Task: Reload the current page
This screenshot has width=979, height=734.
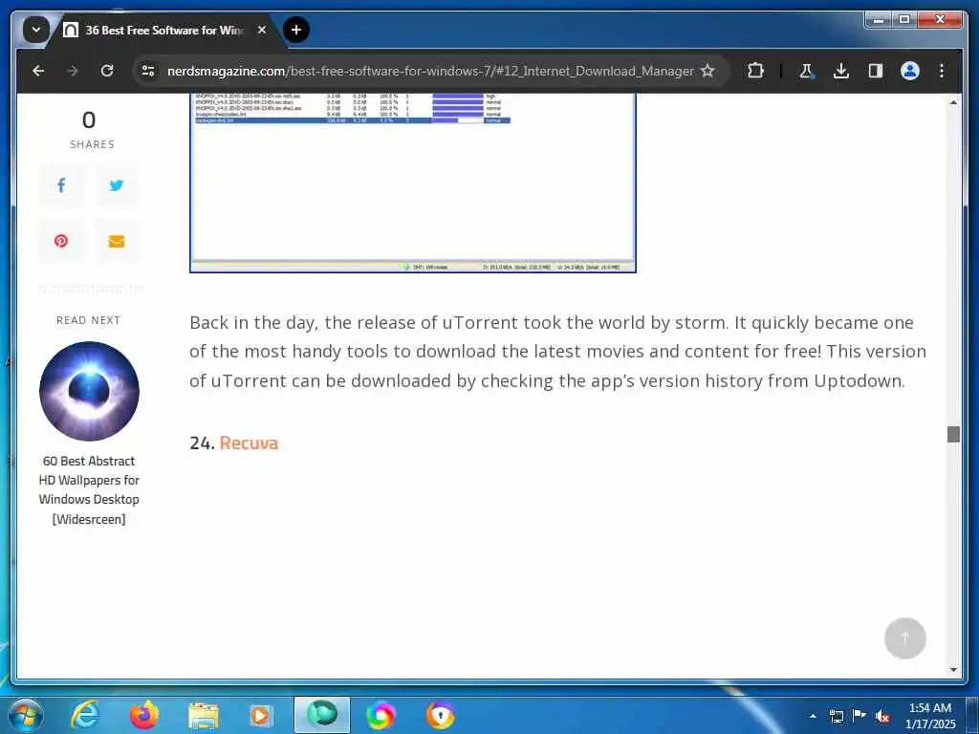Action: (x=107, y=71)
